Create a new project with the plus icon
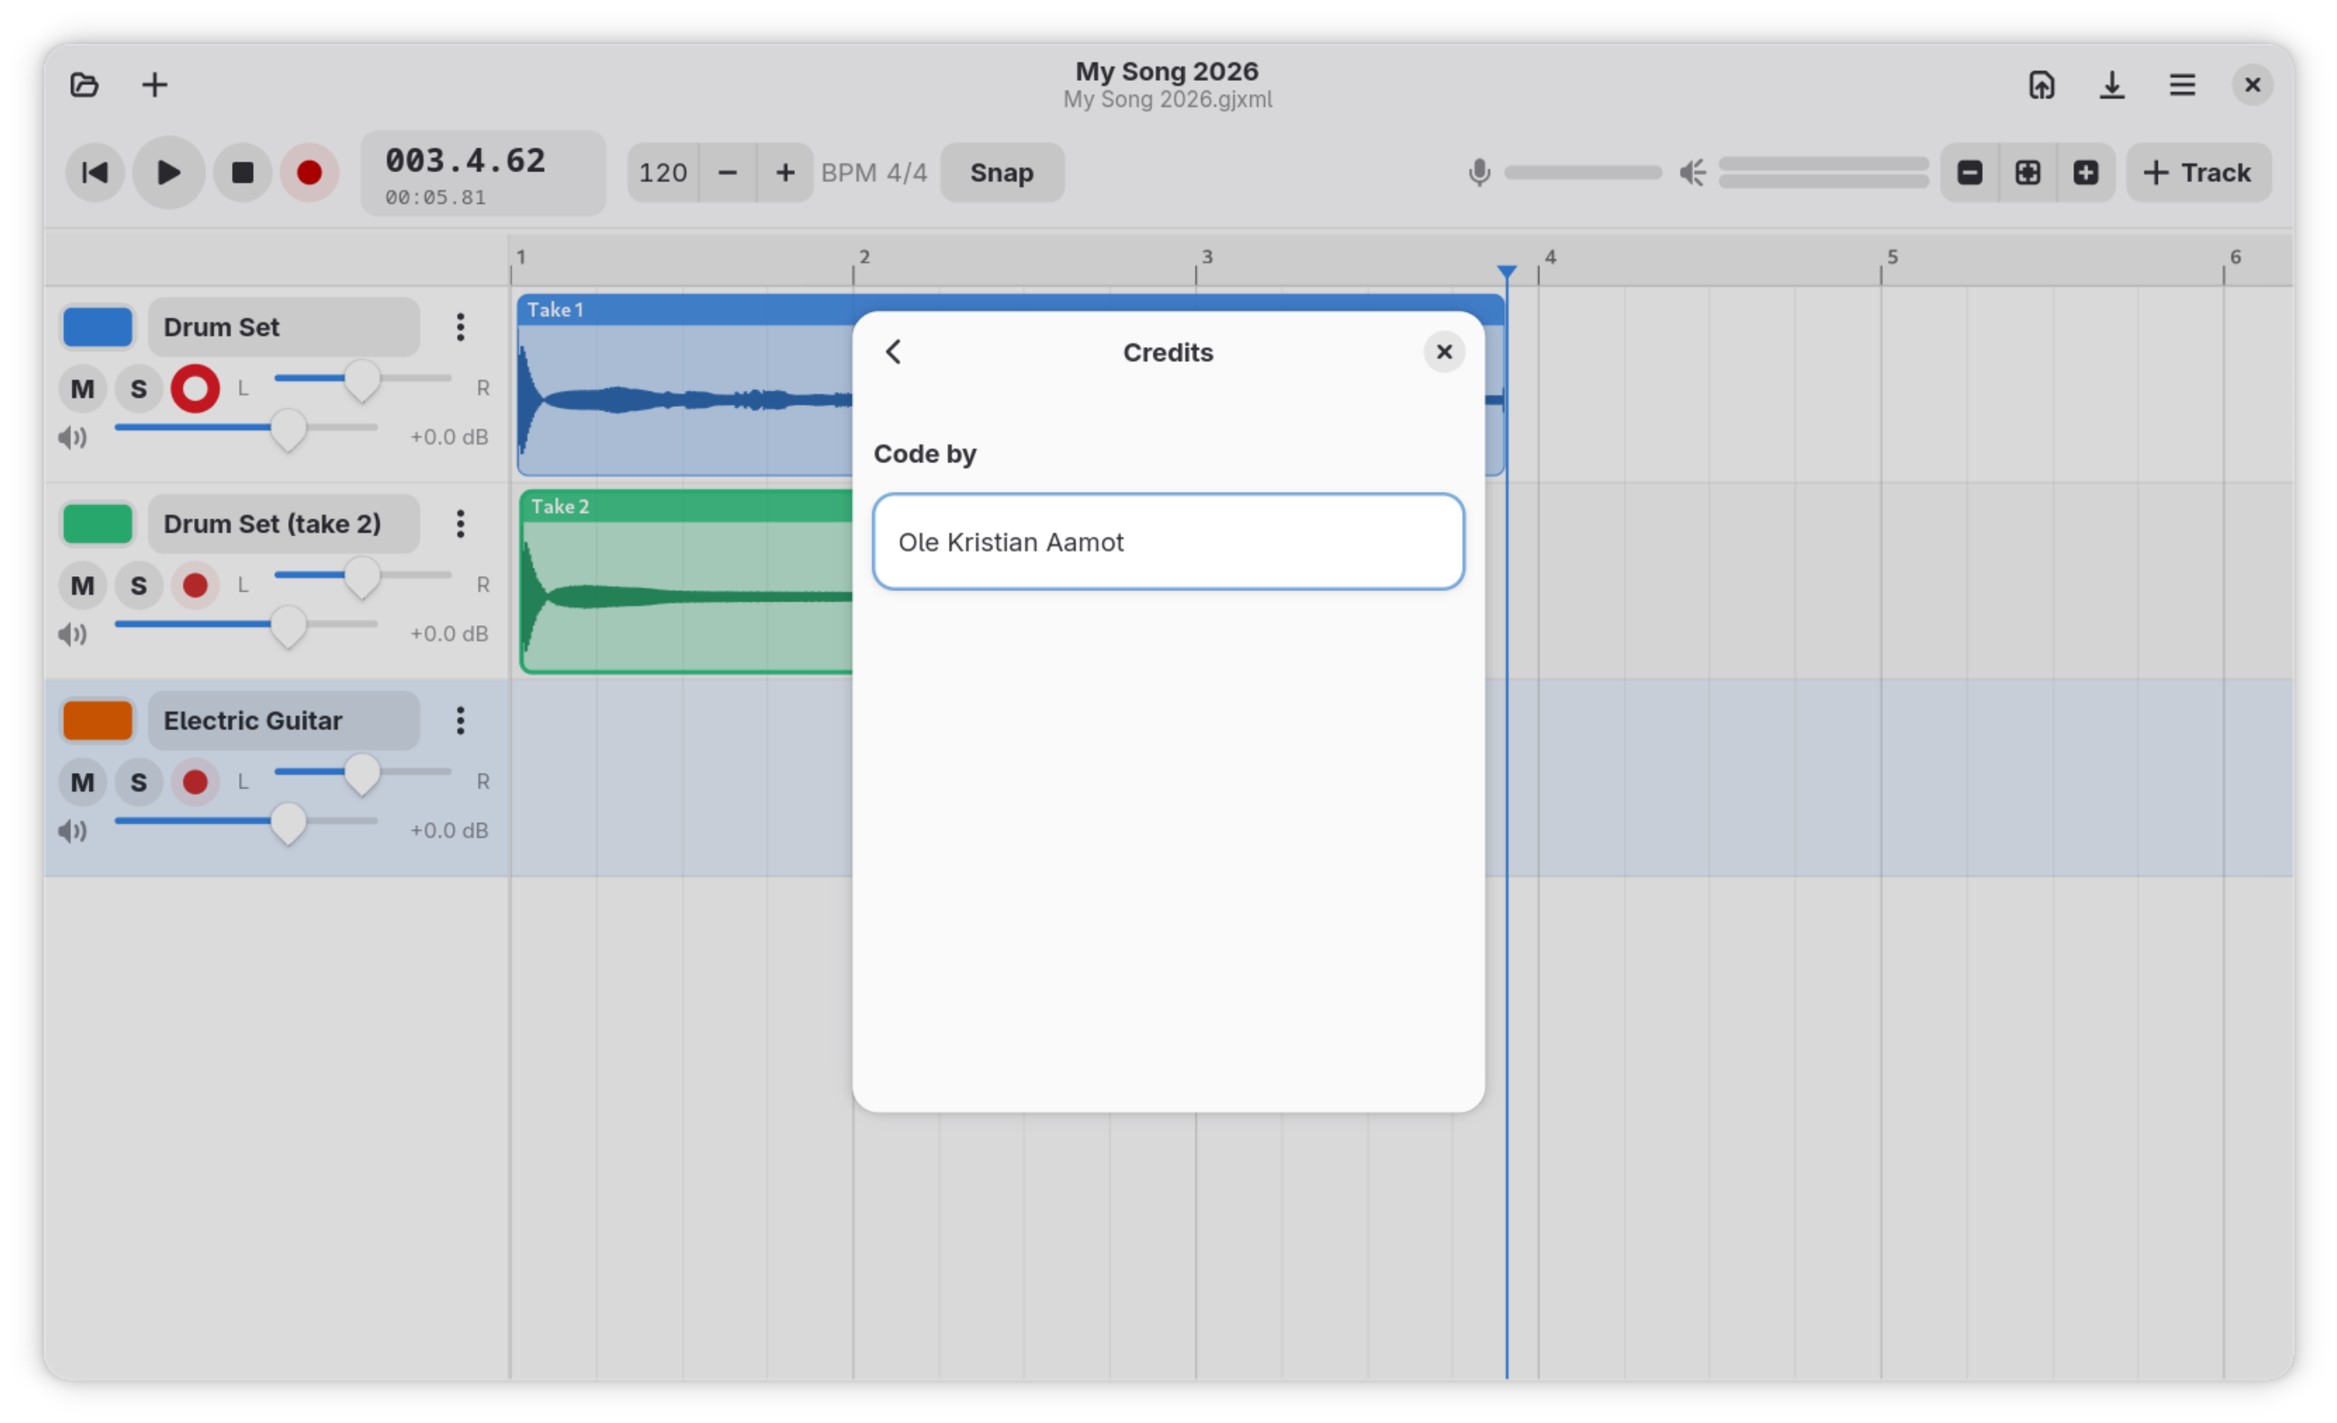The height and width of the screenshot is (1423, 2337). pyautogui.click(x=155, y=85)
